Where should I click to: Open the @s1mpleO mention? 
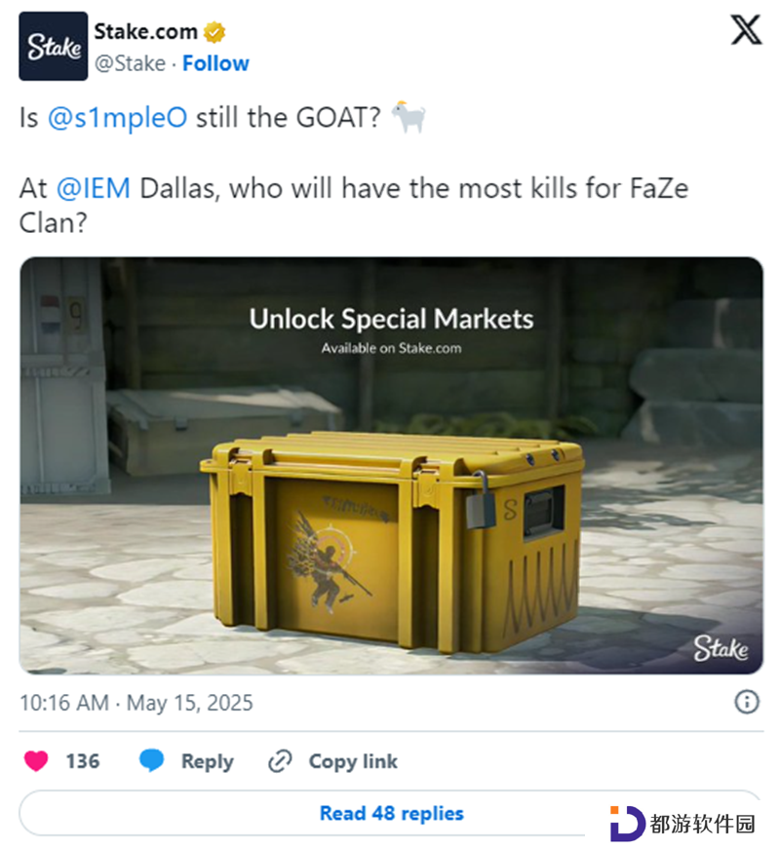(x=118, y=118)
